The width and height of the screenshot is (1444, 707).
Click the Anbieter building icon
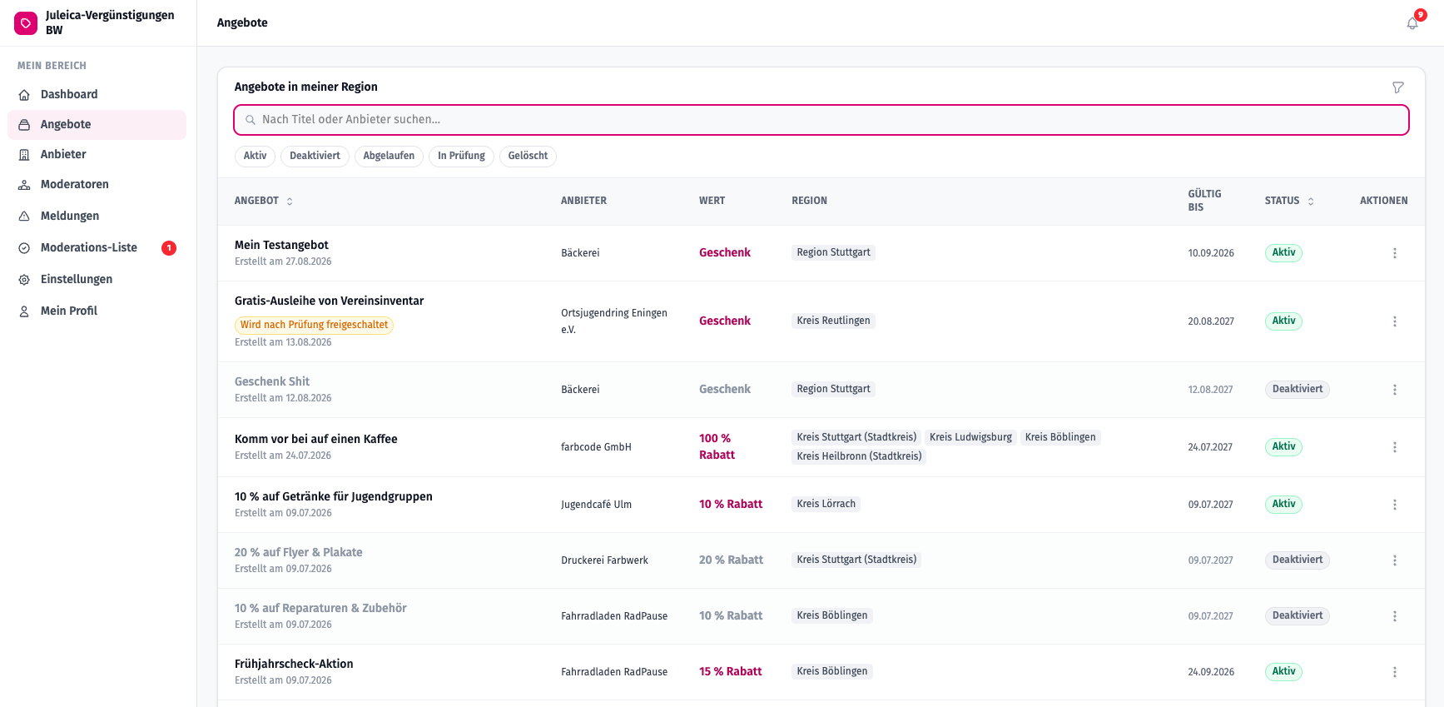pyautogui.click(x=24, y=155)
